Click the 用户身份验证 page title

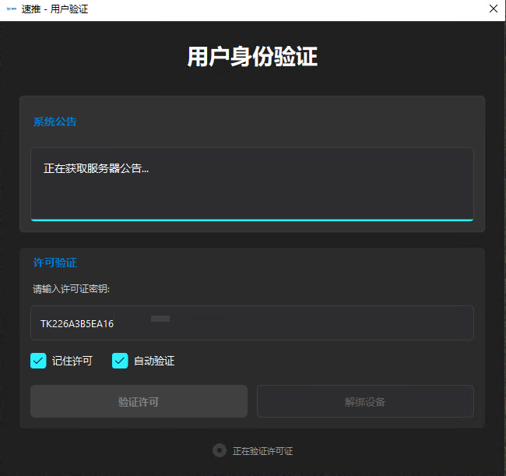point(252,57)
